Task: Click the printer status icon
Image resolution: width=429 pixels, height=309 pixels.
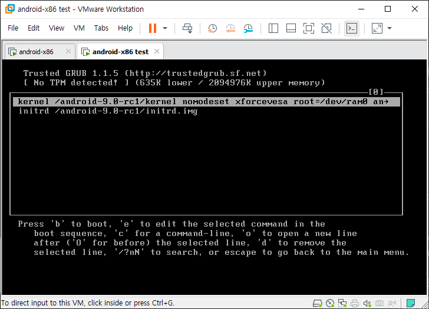Action: (x=355, y=303)
